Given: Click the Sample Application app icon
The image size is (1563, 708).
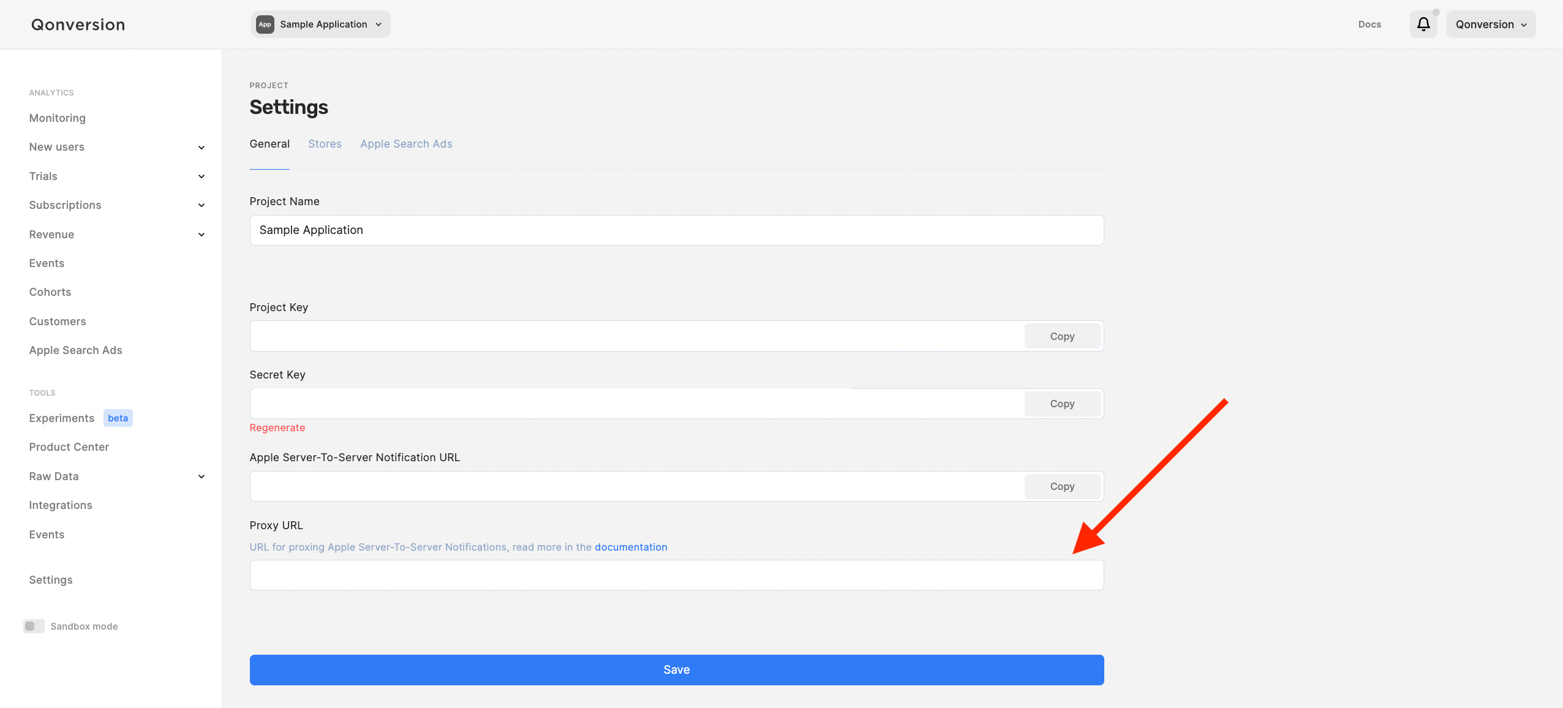Looking at the screenshot, I should point(265,24).
